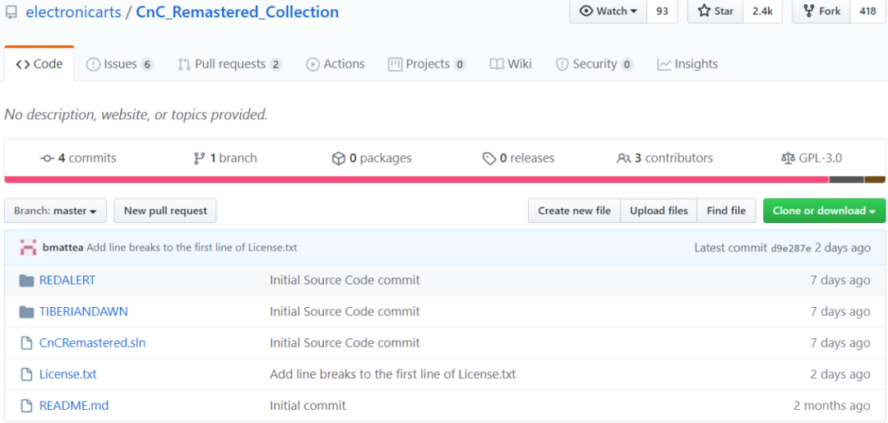Viewport: 888px width, 423px height.
Task: Open CnCRemastered.sln's Initial Source Code commit message
Action: [x=345, y=342]
